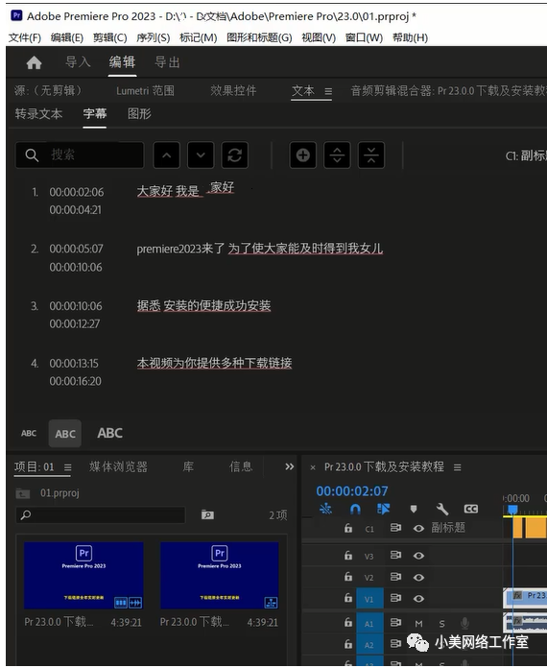Hide the V1 track output
This screenshot has width=547, height=668.
[x=418, y=599]
